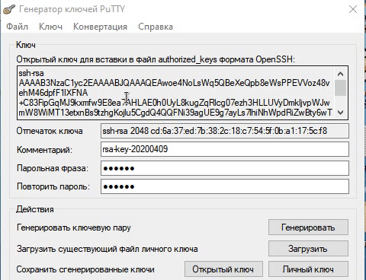Open the Конвертация menu
This screenshot has height=280, width=366.
pos(100,27)
